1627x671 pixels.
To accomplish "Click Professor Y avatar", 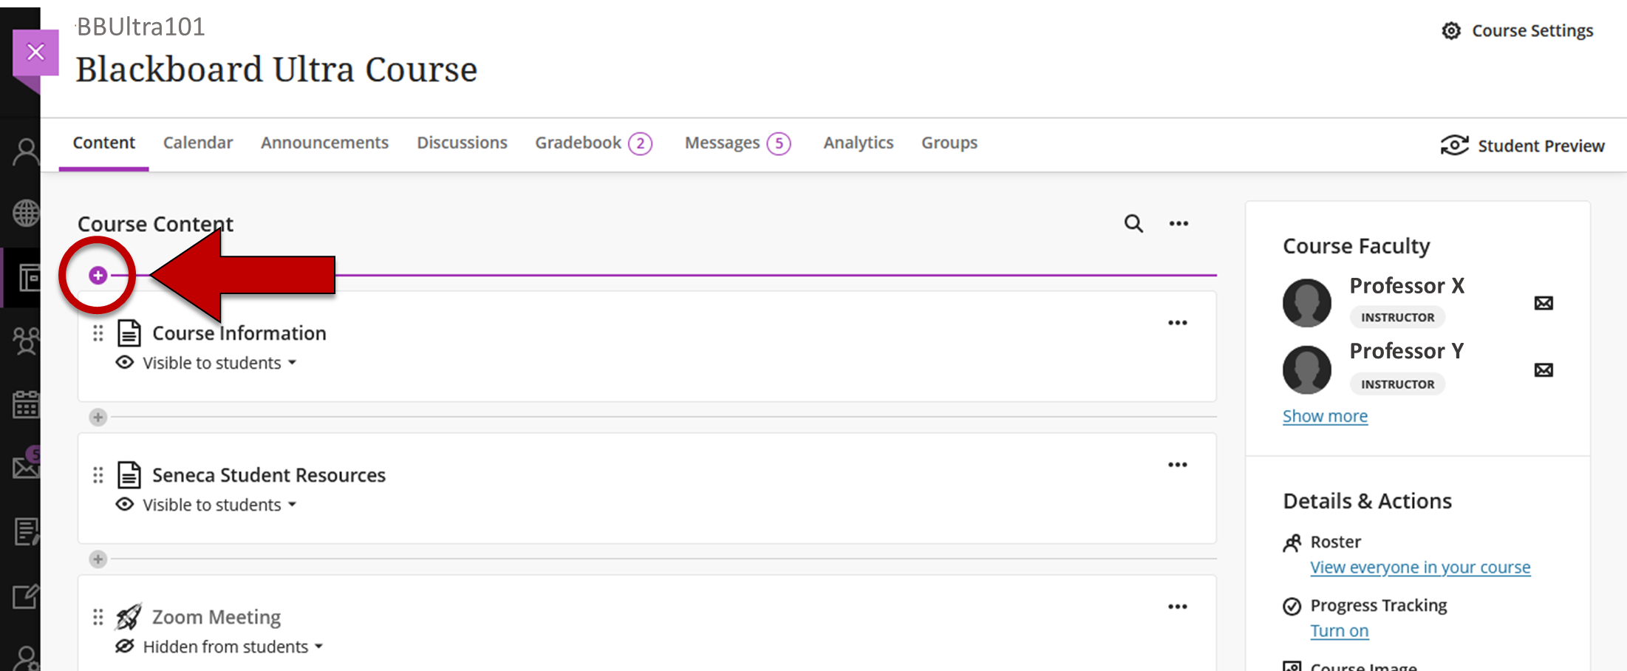I will 1307,369.
